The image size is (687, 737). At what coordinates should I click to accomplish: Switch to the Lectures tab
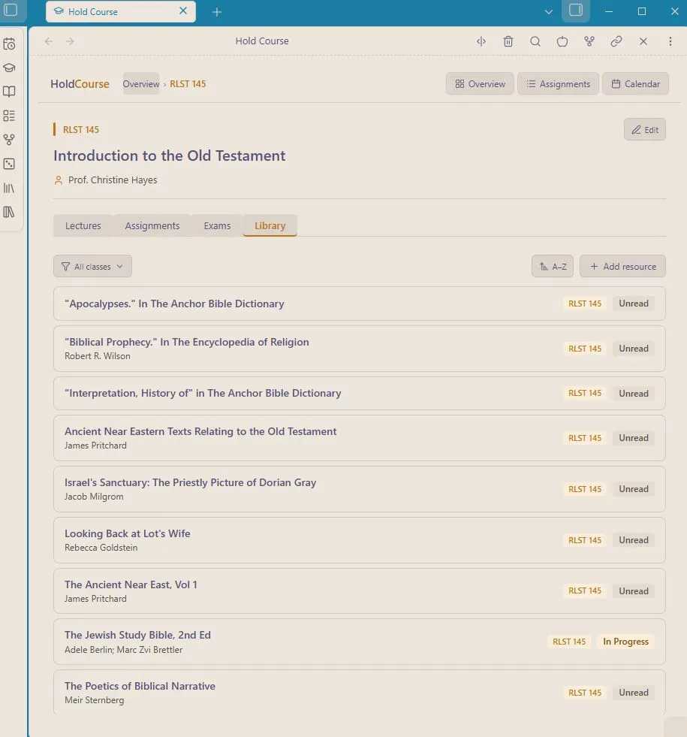83,225
